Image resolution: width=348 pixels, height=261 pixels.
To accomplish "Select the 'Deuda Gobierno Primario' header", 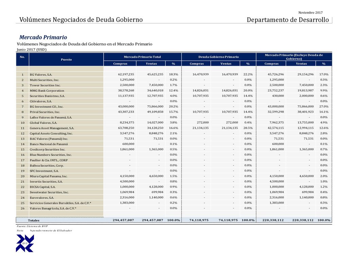I will (219, 57).
